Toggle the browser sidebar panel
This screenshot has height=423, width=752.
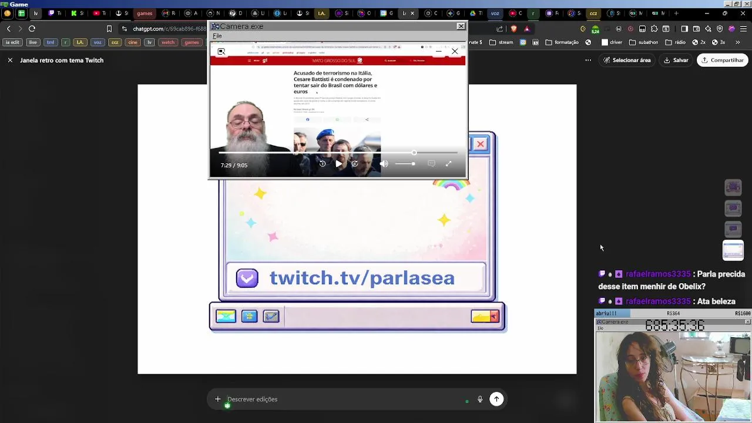684,29
